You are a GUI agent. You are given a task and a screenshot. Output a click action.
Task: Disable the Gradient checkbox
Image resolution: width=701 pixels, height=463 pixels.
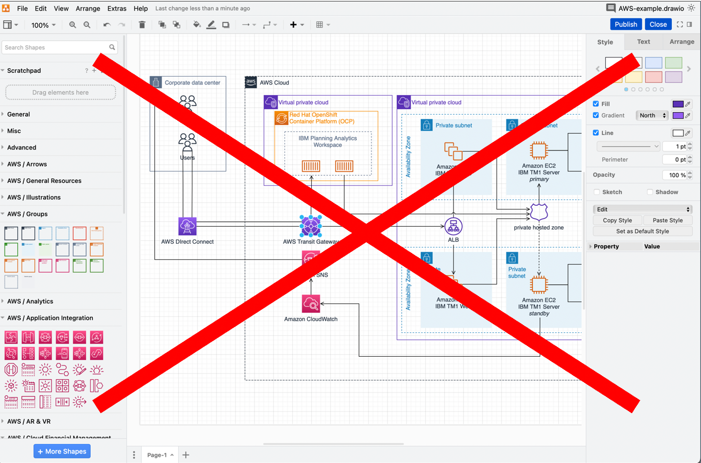point(597,115)
